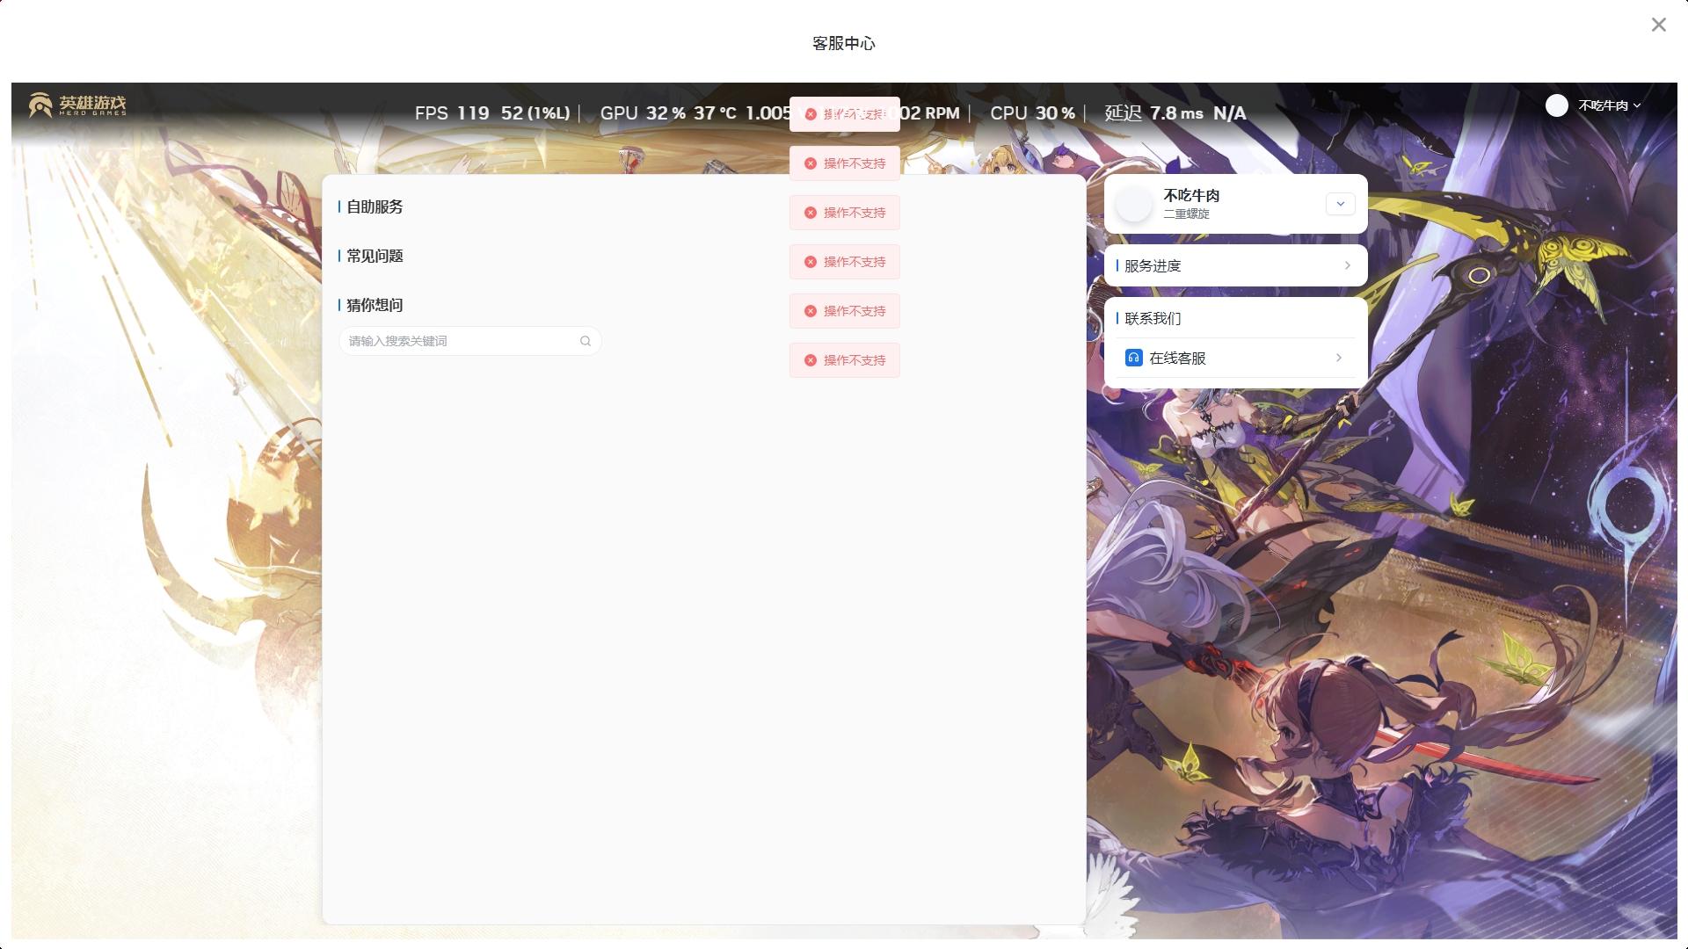Open 在线客服 live chat link

click(x=1177, y=358)
